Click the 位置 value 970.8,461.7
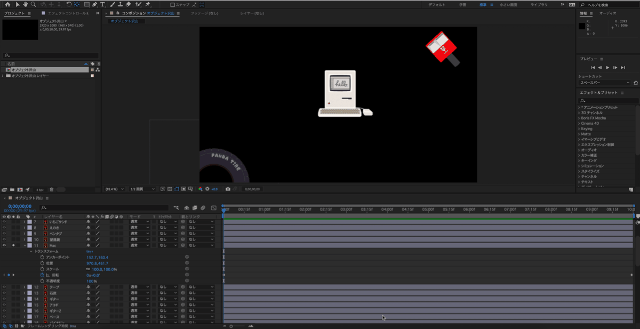The width and height of the screenshot is (640, 329). click(x=97, y=263)
